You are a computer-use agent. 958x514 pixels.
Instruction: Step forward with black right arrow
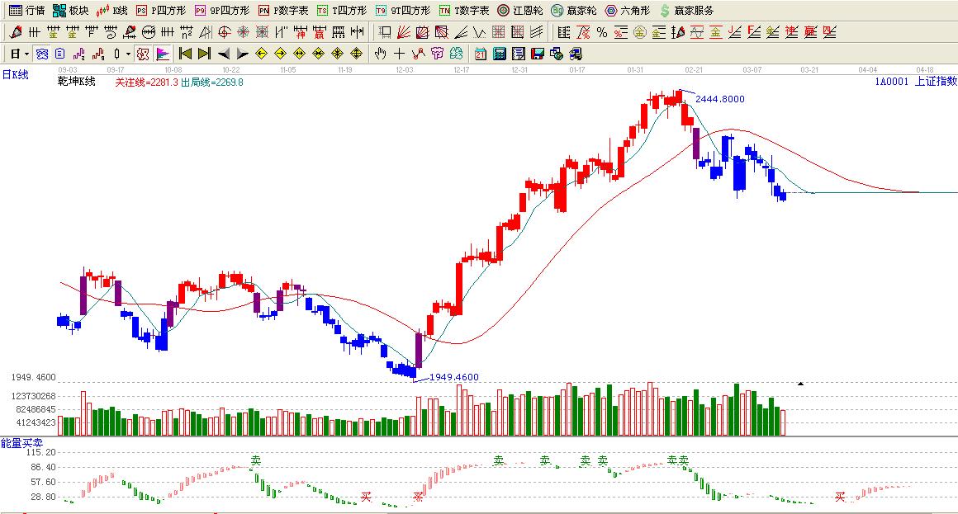(x=242, y=54)
